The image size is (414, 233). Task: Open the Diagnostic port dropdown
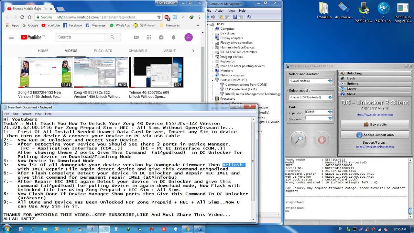319,118
